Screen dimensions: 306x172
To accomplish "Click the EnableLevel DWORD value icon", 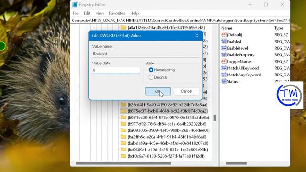I will click(x=223, y=48).
